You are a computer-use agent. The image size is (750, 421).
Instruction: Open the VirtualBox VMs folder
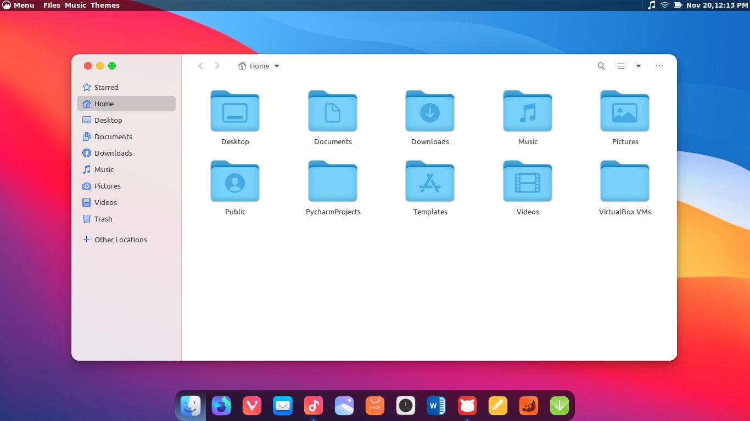point(625,181)
